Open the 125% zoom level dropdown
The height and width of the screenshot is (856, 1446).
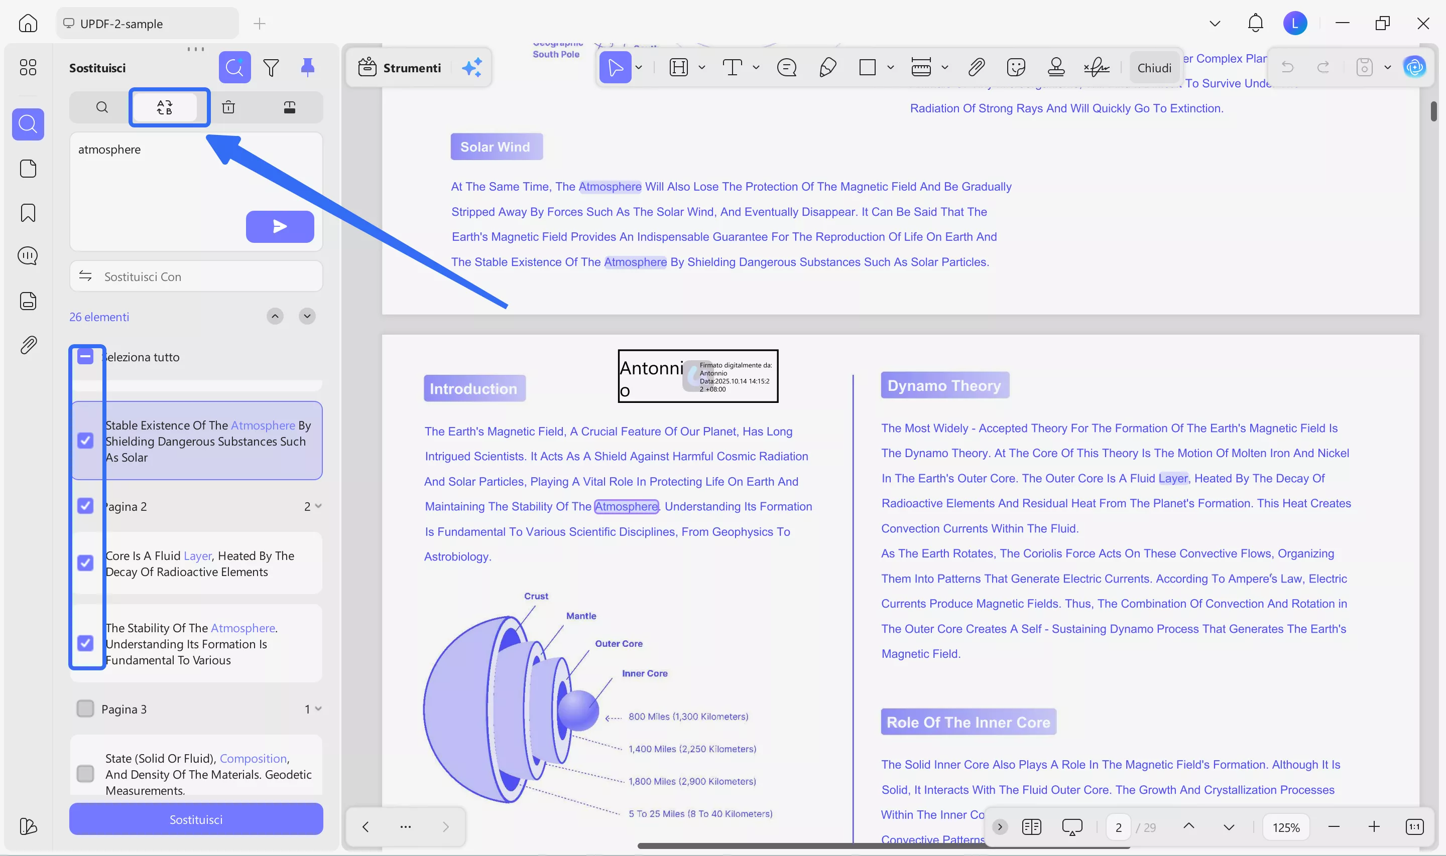click(1286, 827)
